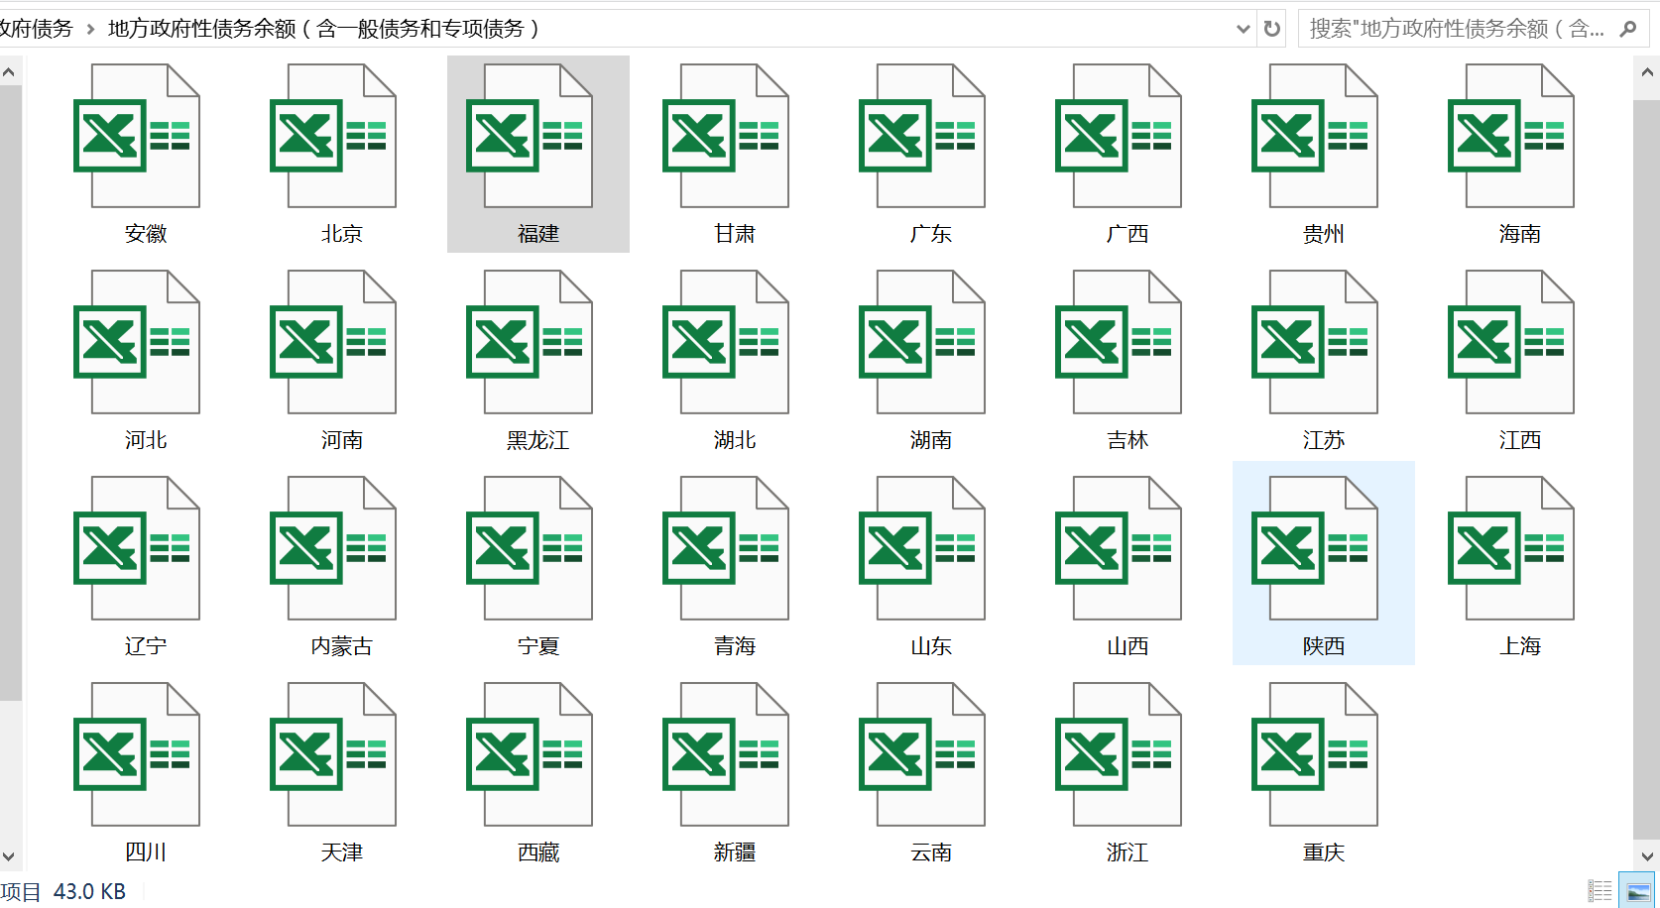
Task: Refresh the current folder view
Action: pyautogui.click(x=1272, y=29)
